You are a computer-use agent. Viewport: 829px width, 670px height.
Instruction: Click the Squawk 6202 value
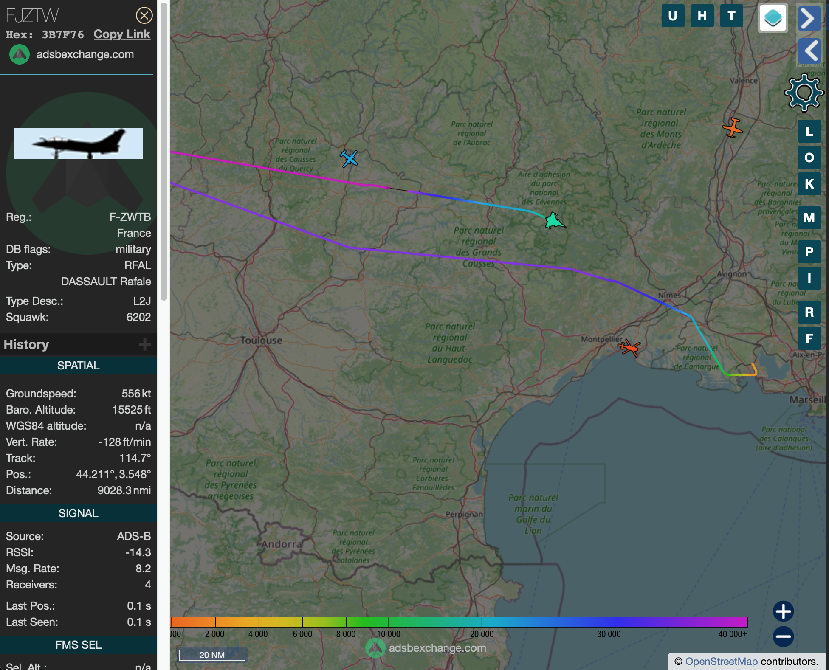138,317
